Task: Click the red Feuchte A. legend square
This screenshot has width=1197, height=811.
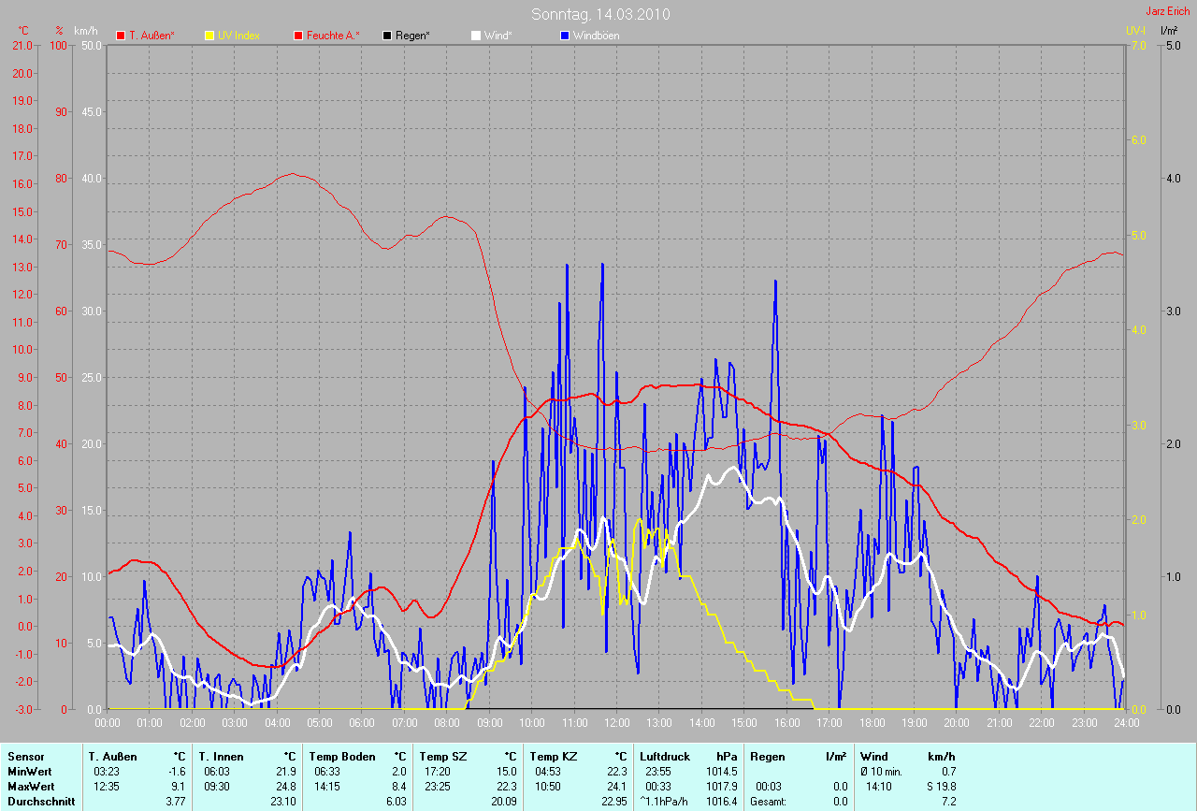Action: [298, 36]
